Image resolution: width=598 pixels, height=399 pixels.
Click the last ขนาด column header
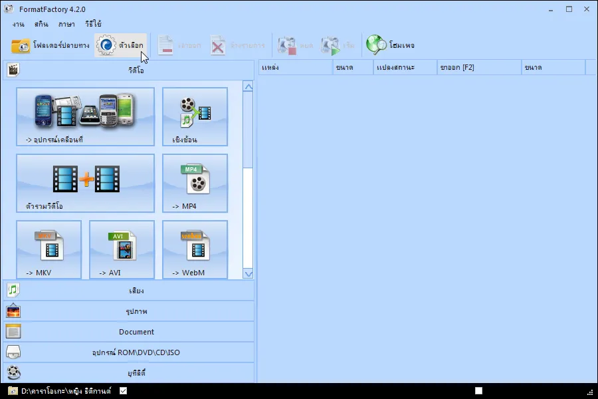(x=553, y=68)
